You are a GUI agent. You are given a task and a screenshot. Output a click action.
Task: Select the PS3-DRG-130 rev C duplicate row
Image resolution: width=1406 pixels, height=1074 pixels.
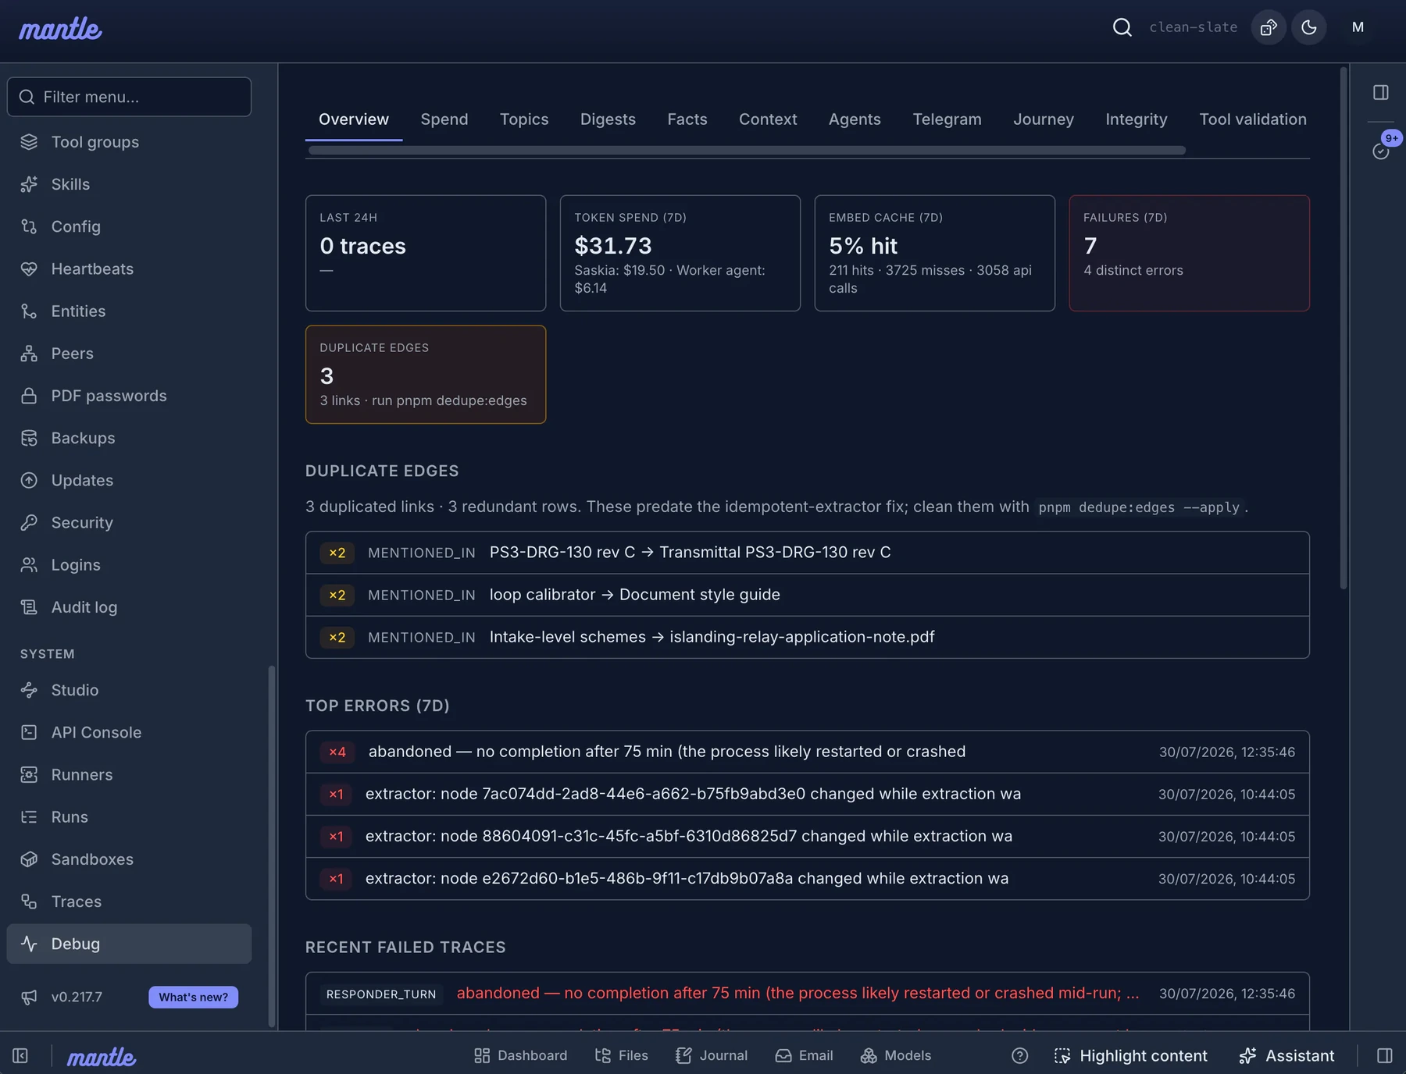pos(807,553)
